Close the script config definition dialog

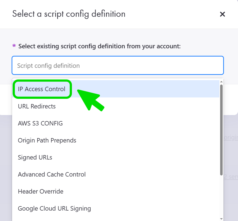pos(222,14)
